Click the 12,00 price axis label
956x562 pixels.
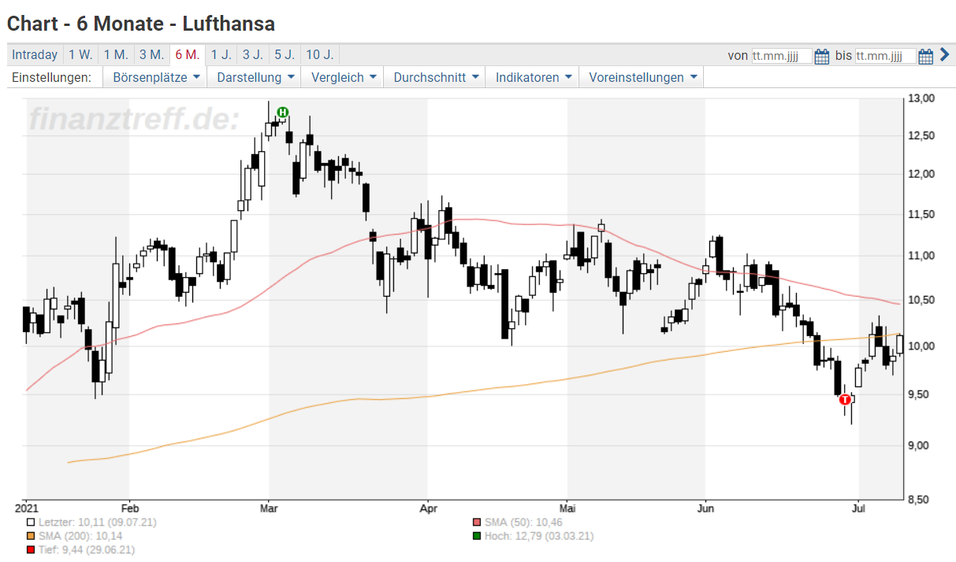pyautogui.click(x=921, y=174)
